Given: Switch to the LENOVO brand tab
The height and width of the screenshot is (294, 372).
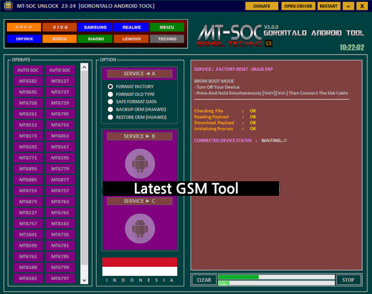Looking at the screenshot, I should click(131, 39).
